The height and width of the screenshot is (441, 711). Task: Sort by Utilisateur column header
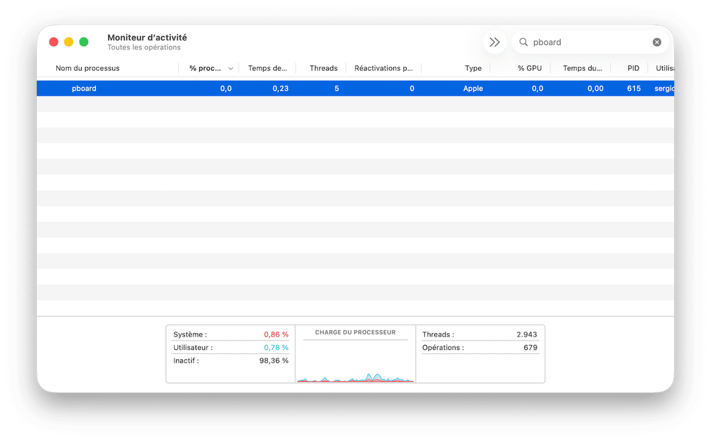(x=664, y=68)
